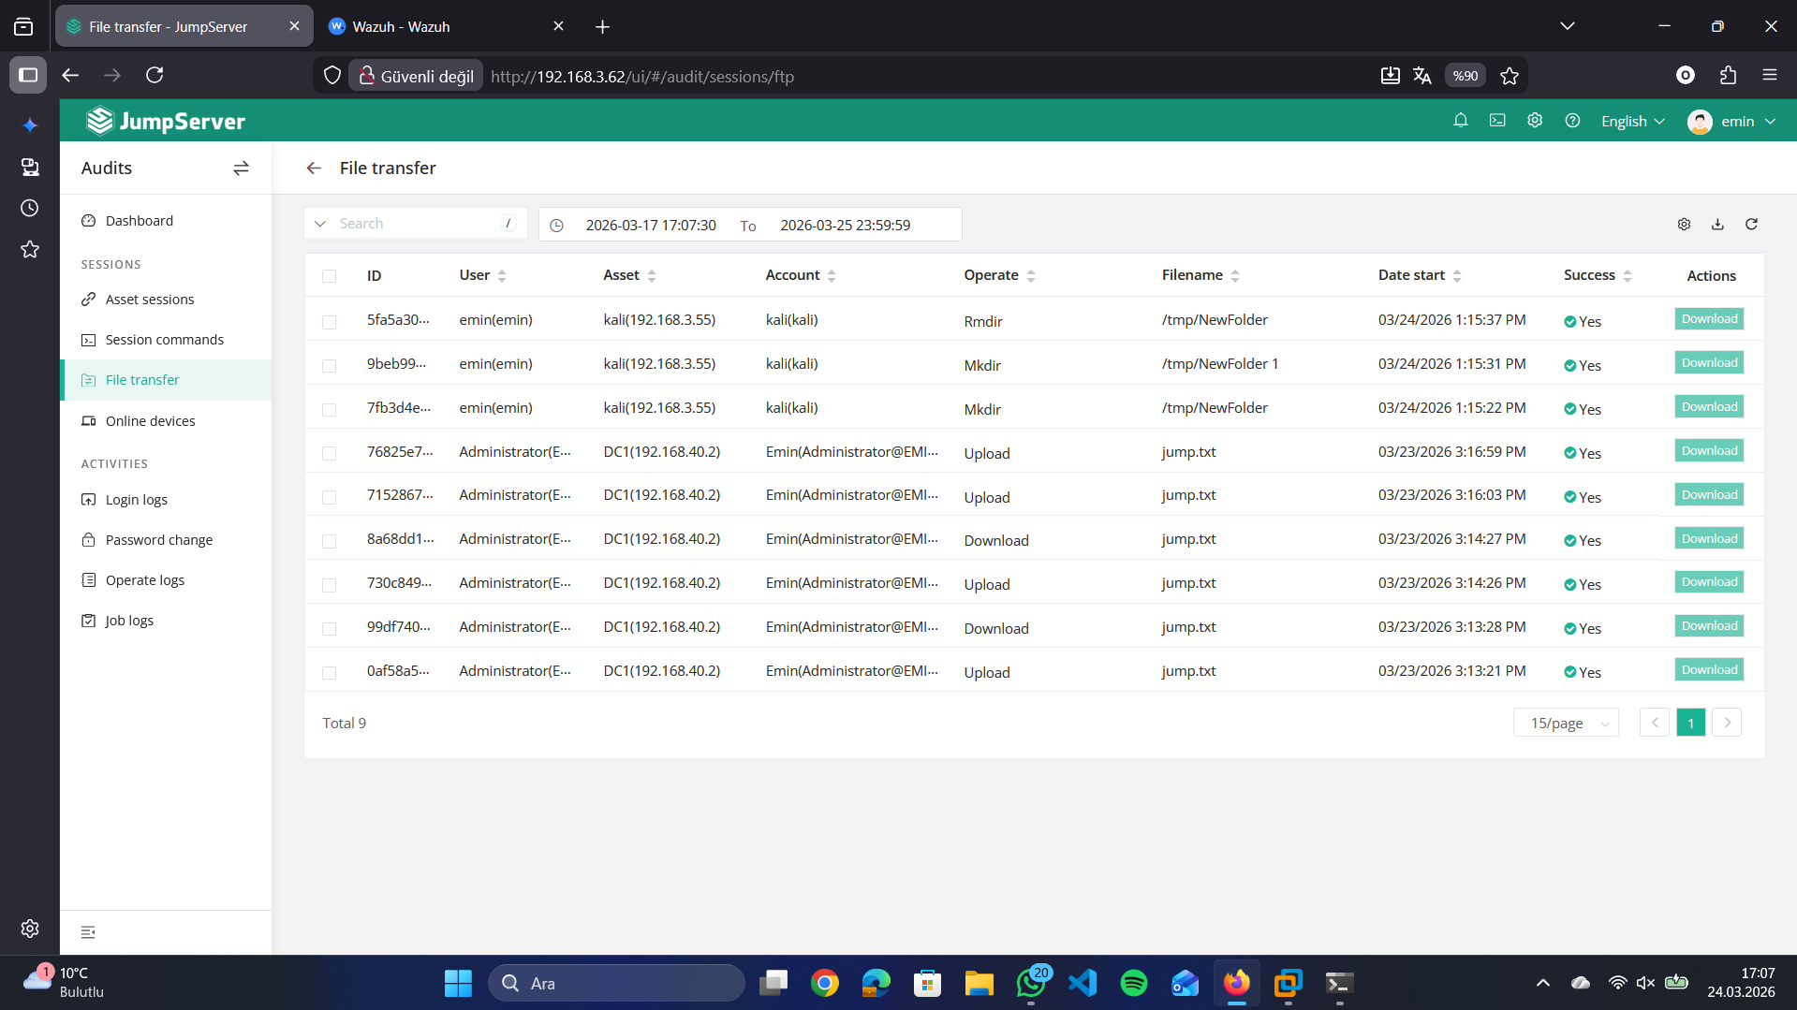This screenshot has height=1010, width=1797.
Task: Expand the search filter options chevron
Action: [320, 224]
